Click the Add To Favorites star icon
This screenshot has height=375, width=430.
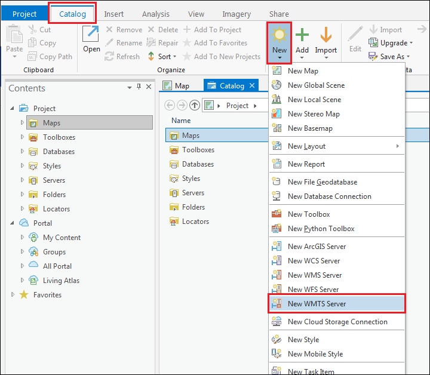(187, 43)
